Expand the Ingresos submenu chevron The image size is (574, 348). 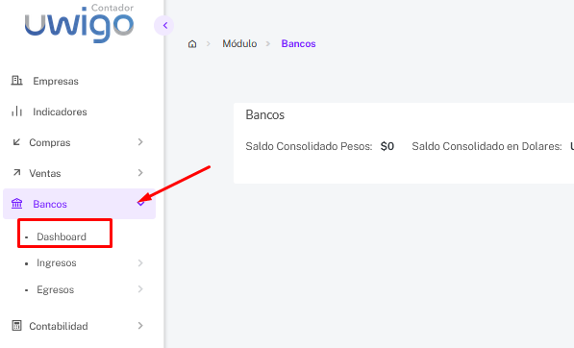click(x=140, y=262)
